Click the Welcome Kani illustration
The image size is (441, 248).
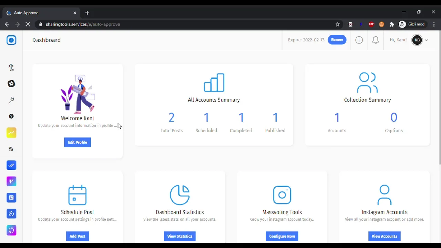78,94
